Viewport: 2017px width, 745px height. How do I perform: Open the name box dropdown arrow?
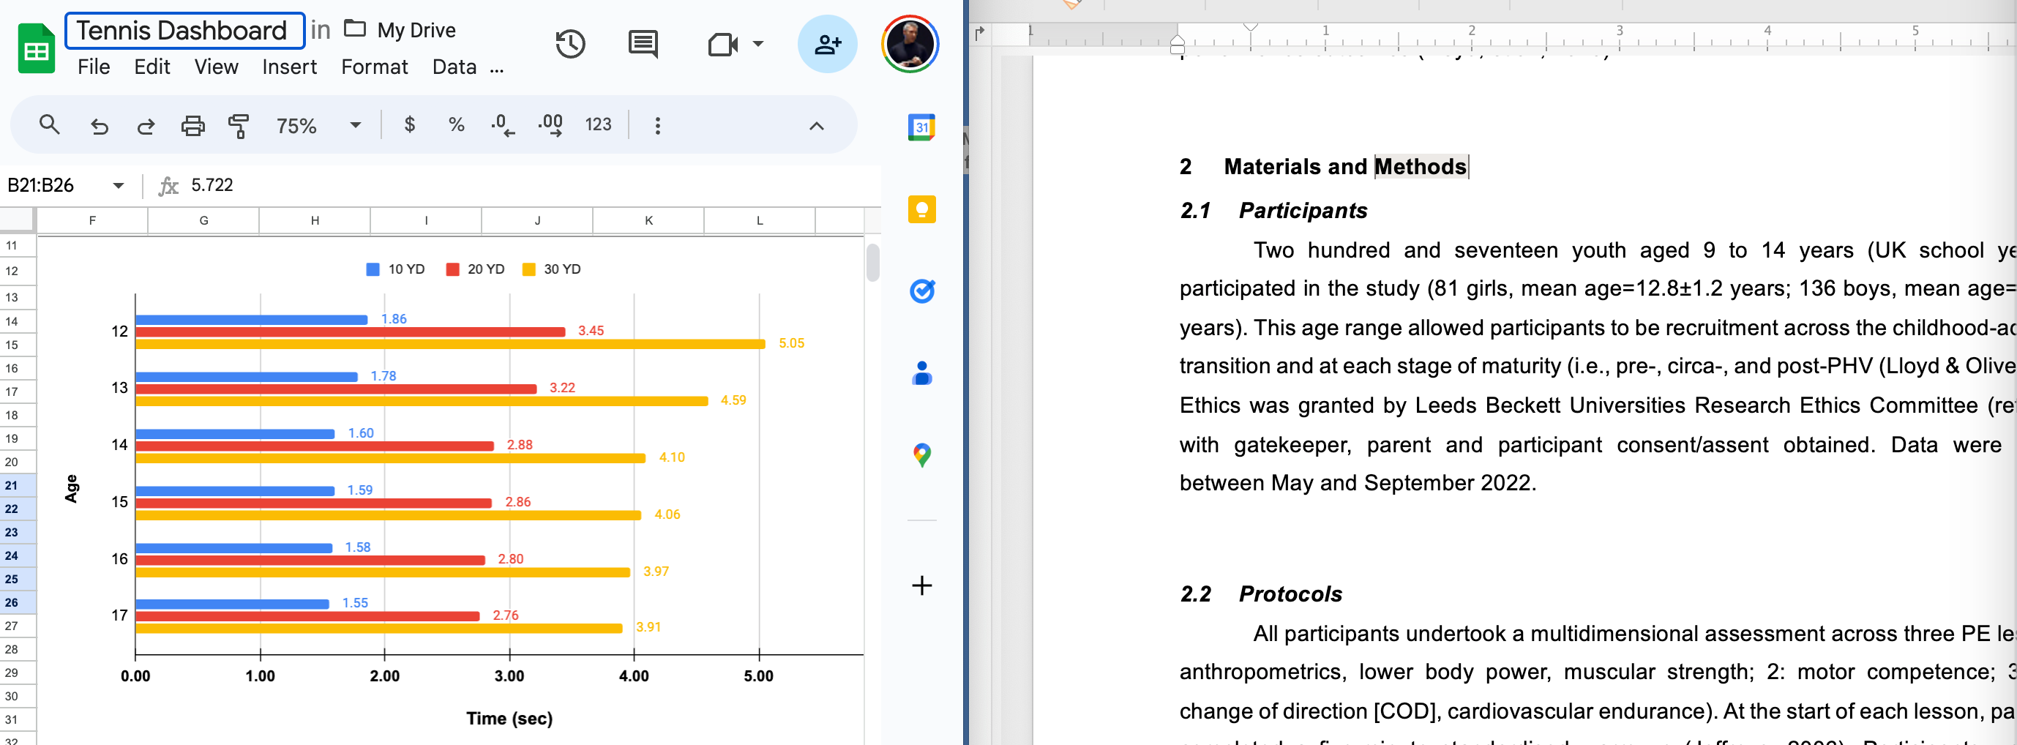[119, 185]
